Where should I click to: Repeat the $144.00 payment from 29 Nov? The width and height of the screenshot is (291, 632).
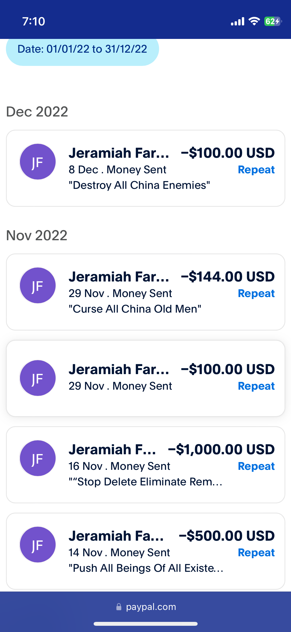point(256,293)
